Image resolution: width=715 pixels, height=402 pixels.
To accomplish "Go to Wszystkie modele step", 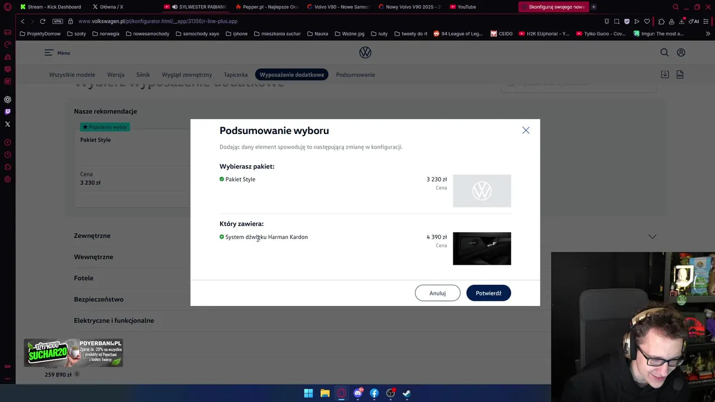I will tap(72, 75).
